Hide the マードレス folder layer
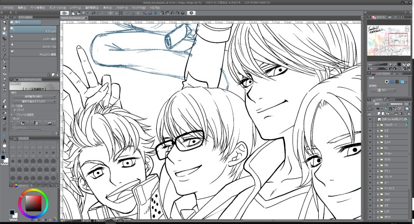414x224 pixels. click(370, 188)
